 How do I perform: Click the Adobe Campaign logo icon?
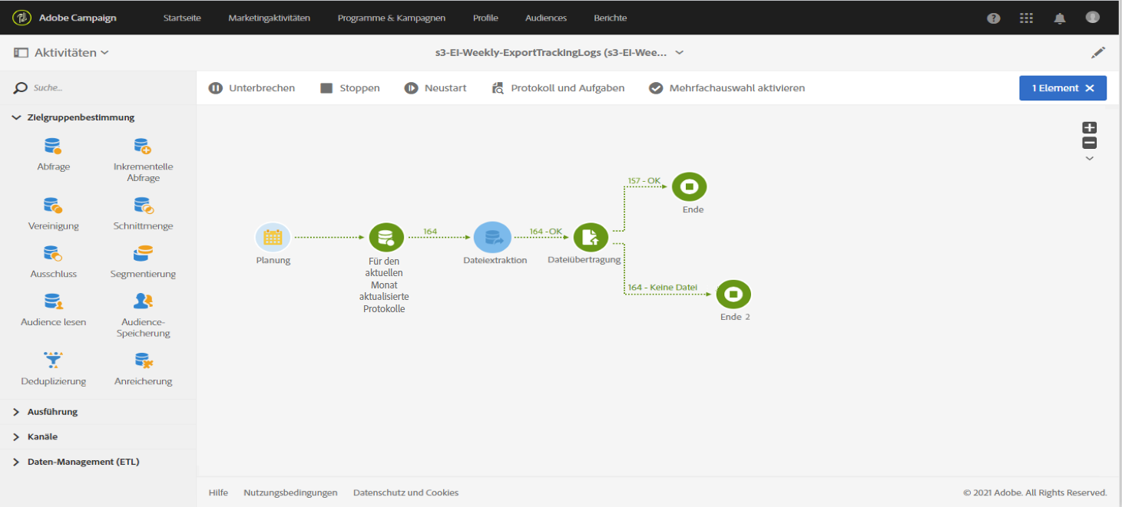coord(21,18)
